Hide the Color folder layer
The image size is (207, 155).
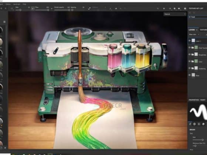pos(190,61)
